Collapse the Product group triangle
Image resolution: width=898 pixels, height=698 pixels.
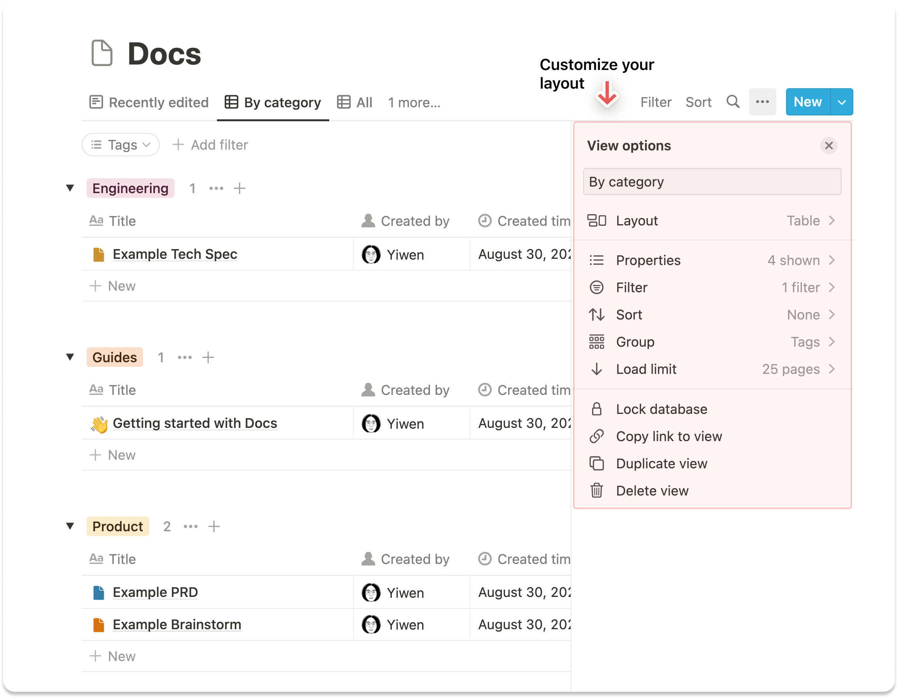pyautogui.click(x=70, y=526)
